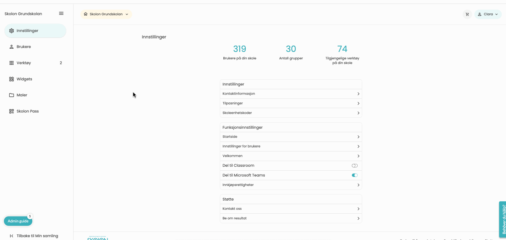Click the Funksjonsinnstillinger section header
Screen dimensions: 506x240
(243, 127)
